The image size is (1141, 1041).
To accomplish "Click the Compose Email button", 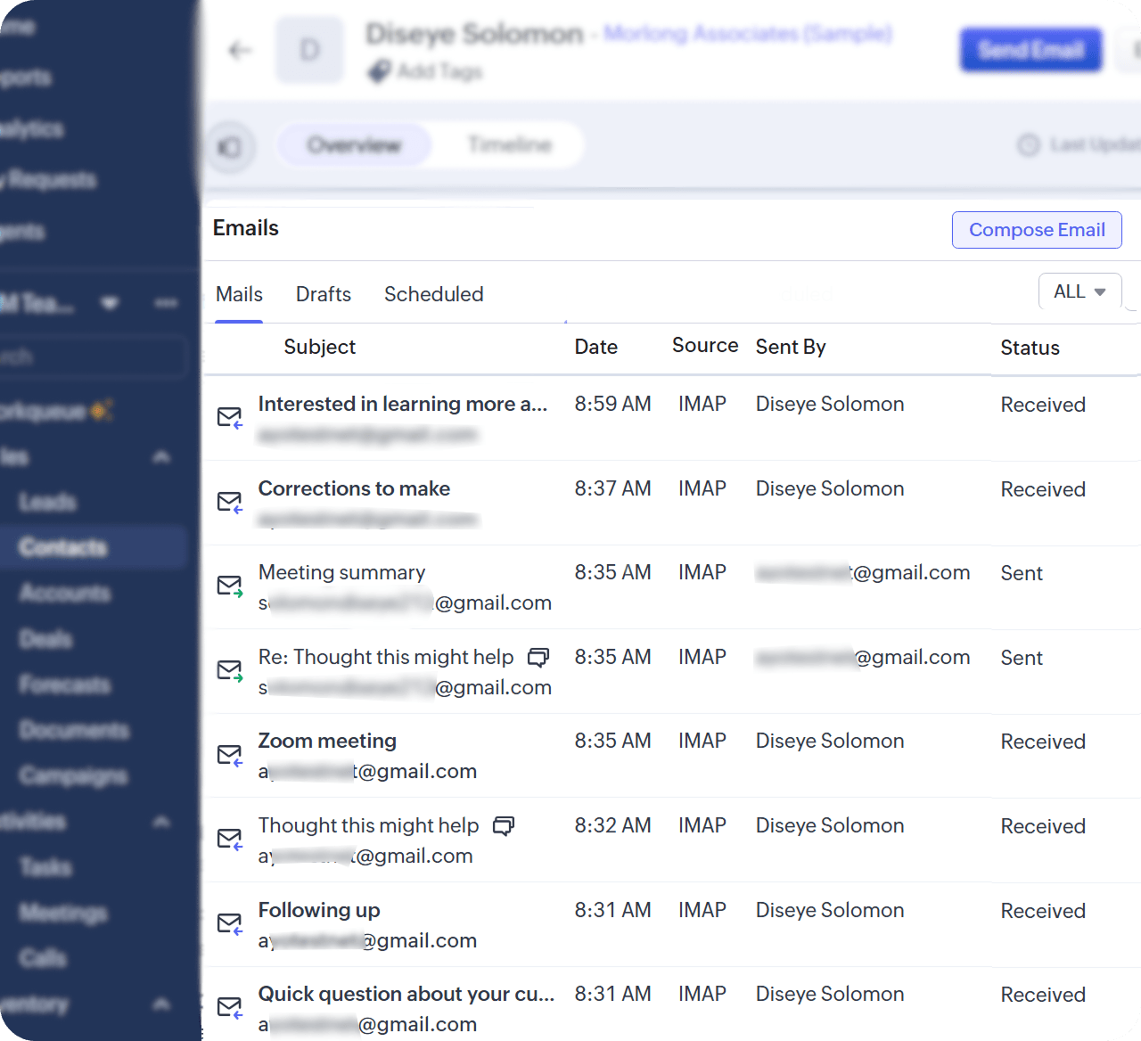I will [x=1037, y=230].
